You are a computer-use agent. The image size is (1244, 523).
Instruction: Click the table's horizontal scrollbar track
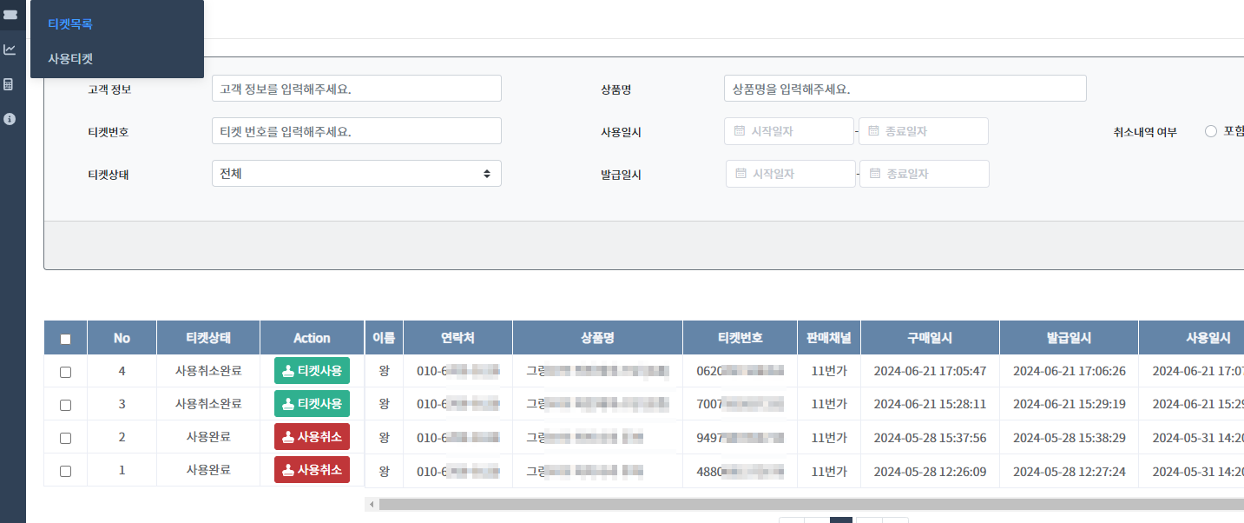[x=811, y=504]
